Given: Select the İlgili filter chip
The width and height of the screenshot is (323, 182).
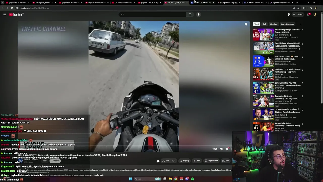Looking at the screenshot, I should click(x=264, y=24).
